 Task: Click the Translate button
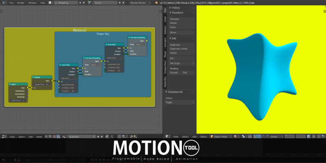pos(182,19)
